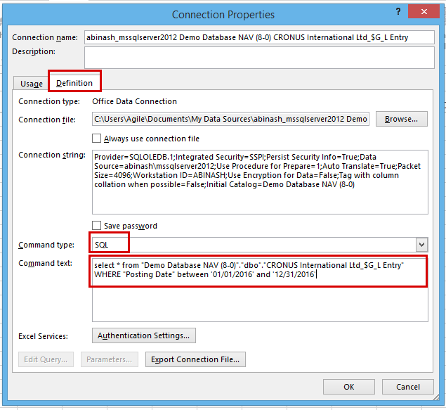Click Export Connection File button
This screenshot has width=446, height=410.
tap(195, 359)
